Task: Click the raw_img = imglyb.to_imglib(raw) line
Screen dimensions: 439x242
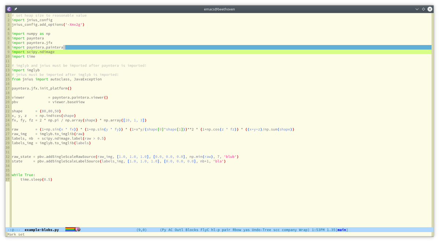Action: coord(48,134)
